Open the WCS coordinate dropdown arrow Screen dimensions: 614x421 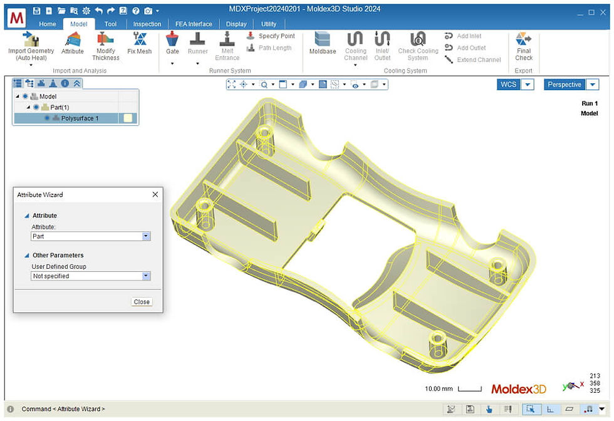coord(528,85)
